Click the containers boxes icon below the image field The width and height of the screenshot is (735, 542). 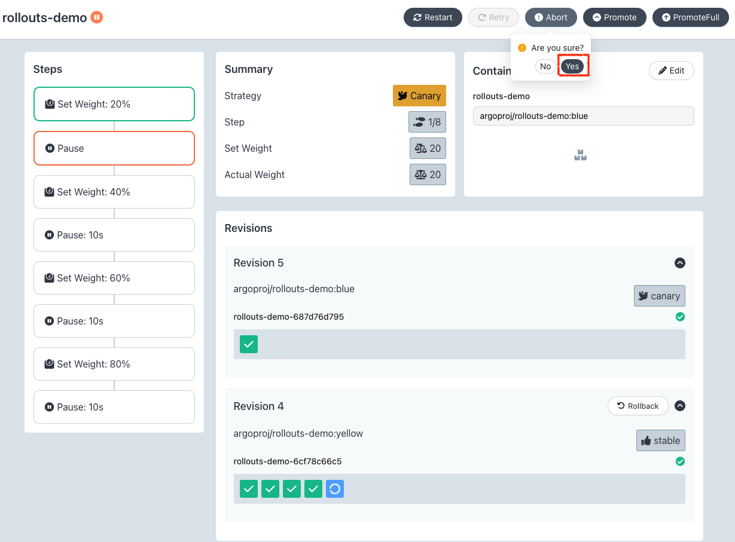coord(580,155)
